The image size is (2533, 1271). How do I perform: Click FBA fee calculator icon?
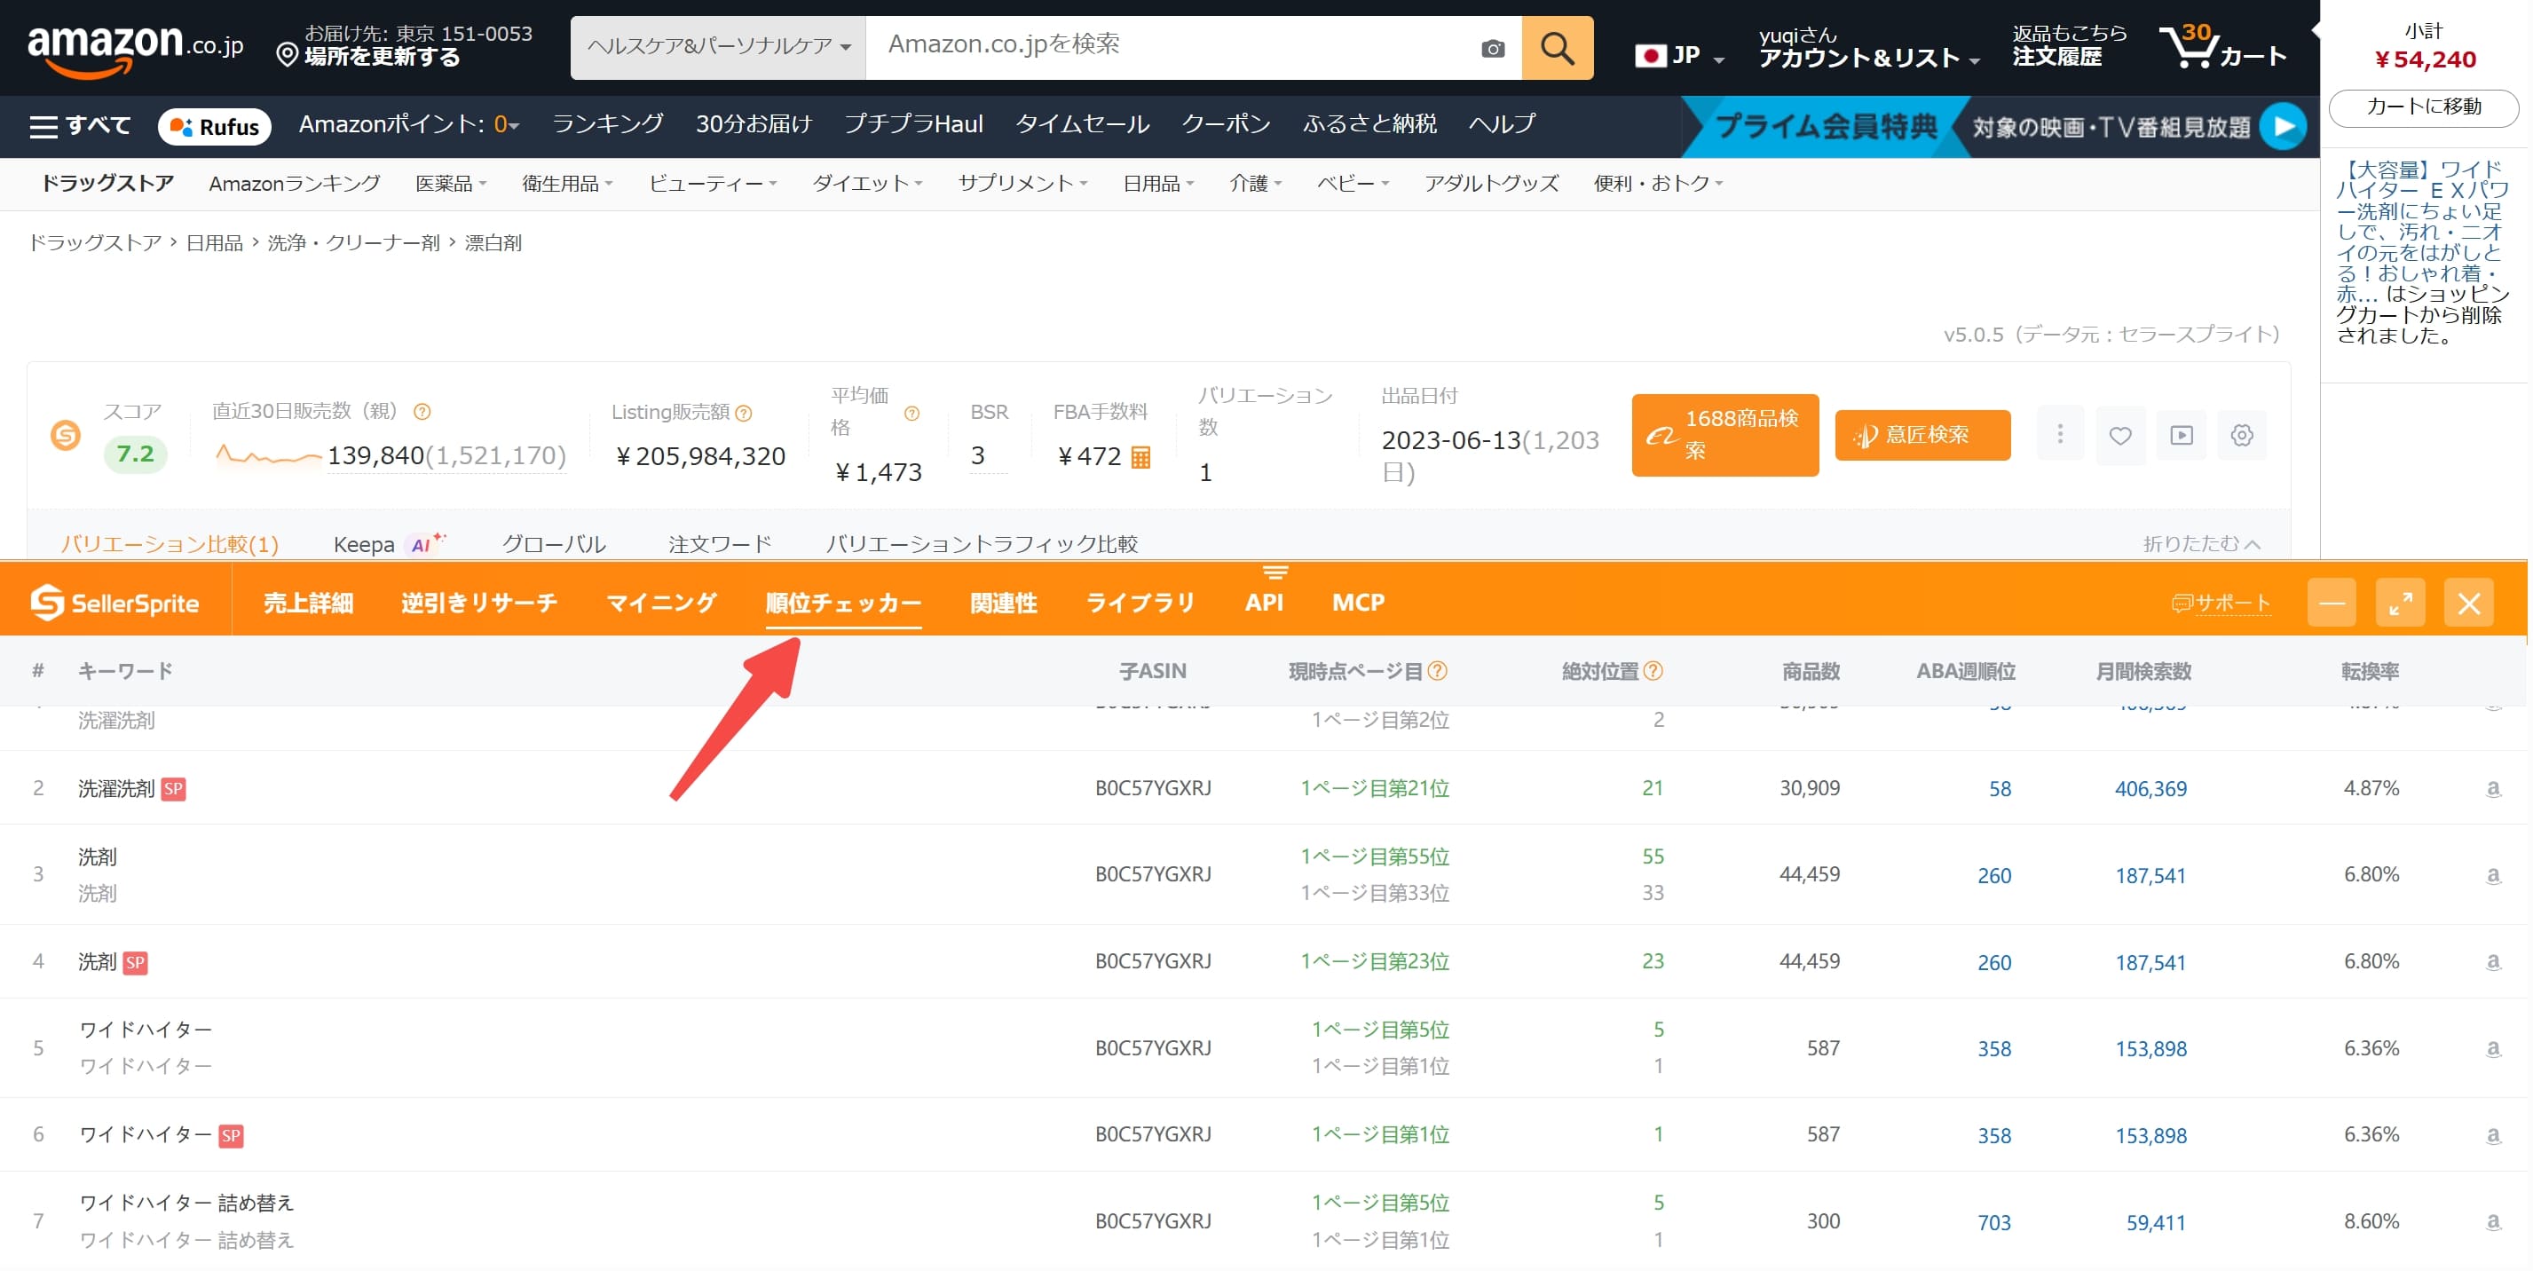click(x=1142, y=457)
